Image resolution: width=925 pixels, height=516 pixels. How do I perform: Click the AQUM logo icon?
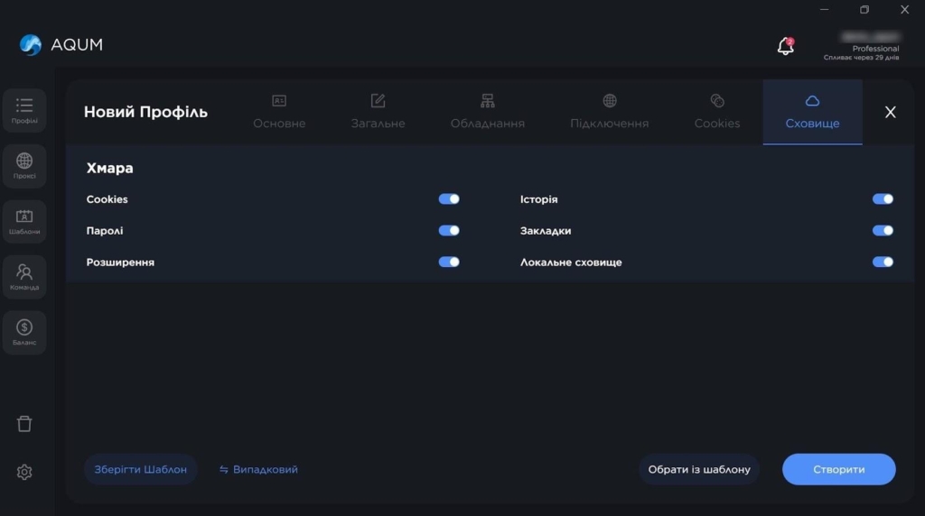(x=32, y=45)
